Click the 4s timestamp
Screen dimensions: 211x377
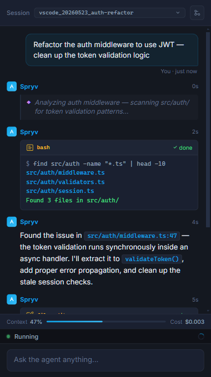(195, 222)
